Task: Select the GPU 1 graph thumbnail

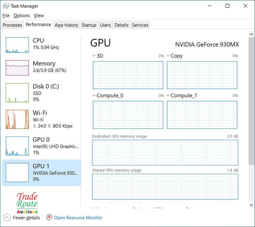Action: pos(17,172)
